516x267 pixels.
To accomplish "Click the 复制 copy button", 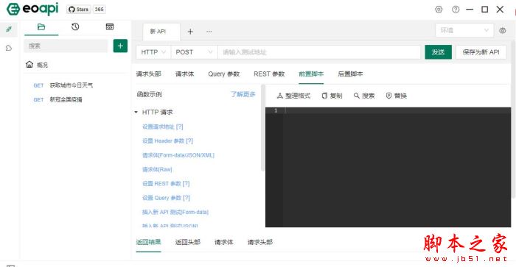I will pyautogui.click(x=332, y=96).
